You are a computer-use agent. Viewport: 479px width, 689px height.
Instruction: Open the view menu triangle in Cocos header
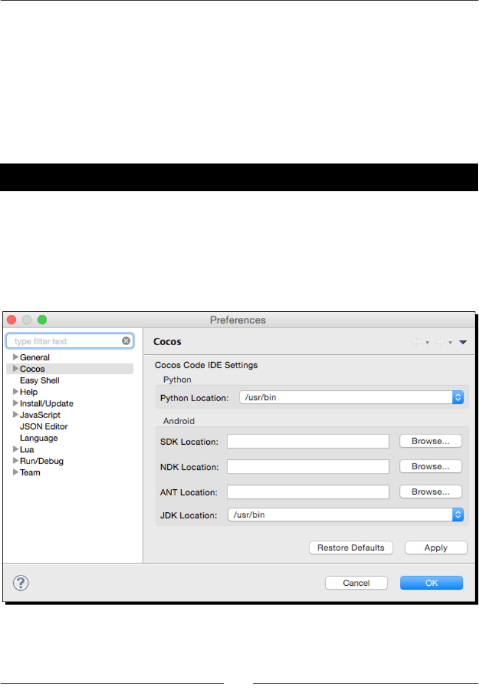(x=463, y=342)
